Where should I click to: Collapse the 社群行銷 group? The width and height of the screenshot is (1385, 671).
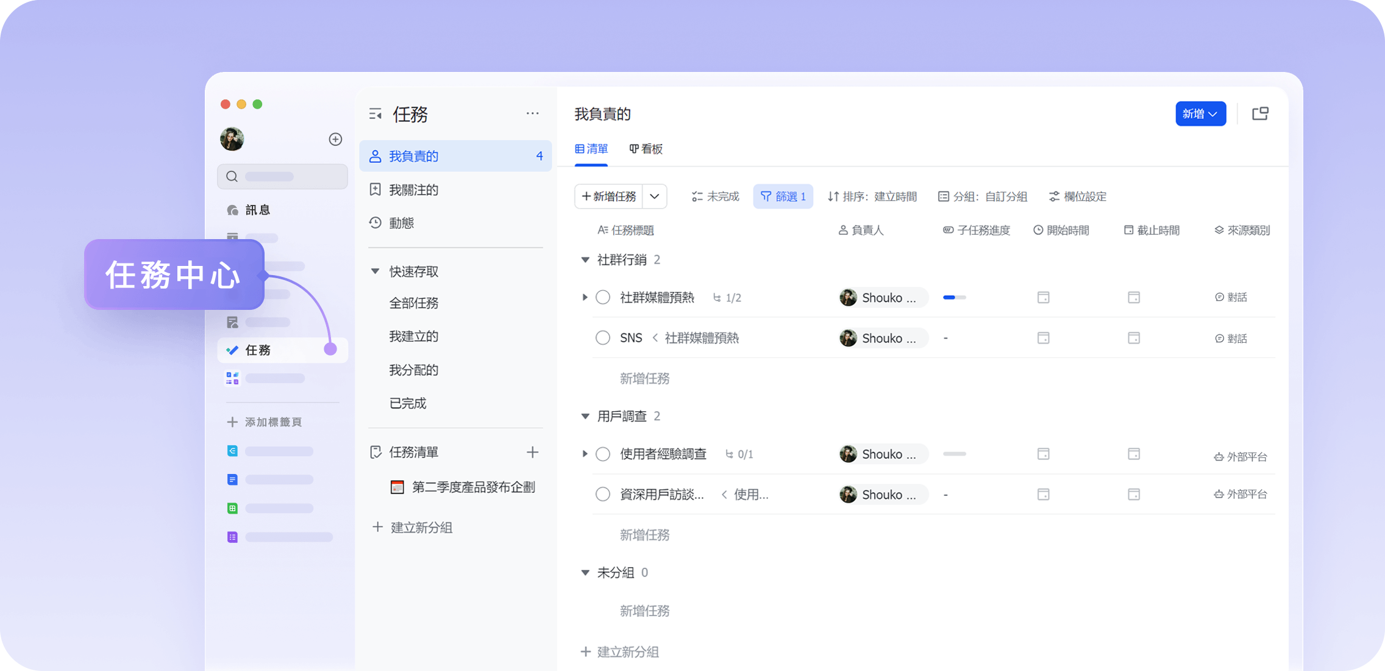point(585,260)
